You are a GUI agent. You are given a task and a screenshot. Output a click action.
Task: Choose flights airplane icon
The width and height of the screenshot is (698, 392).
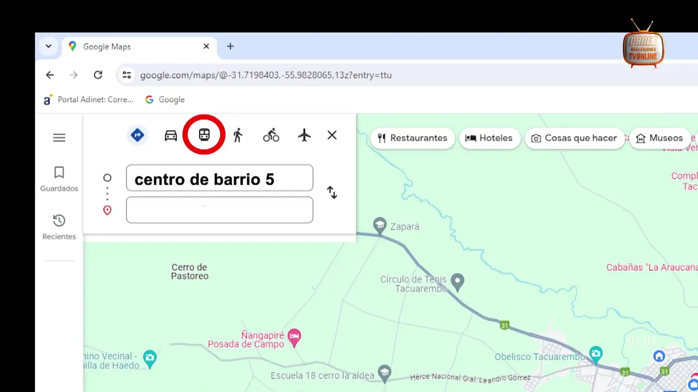coord(304,136)
